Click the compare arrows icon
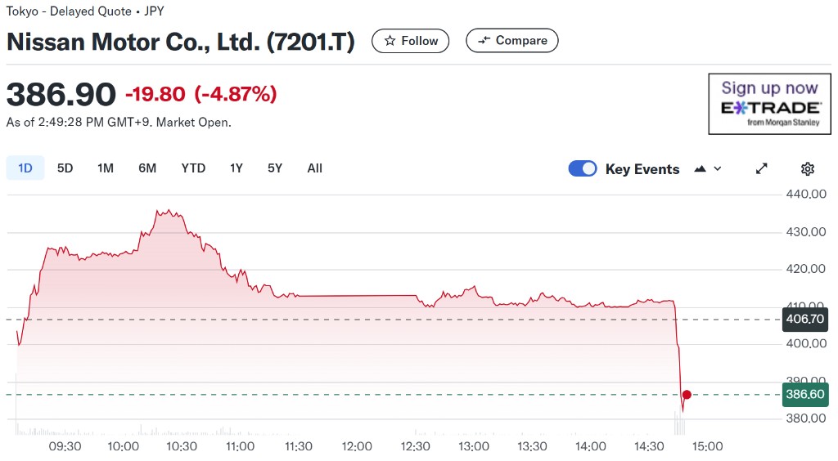838x461 pixels. coord(484,41)
